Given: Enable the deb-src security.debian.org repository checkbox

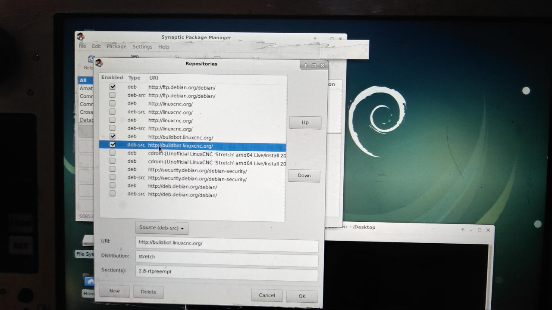Looking at the screenshot, I should pyautogui.click(x=113, y=177).
